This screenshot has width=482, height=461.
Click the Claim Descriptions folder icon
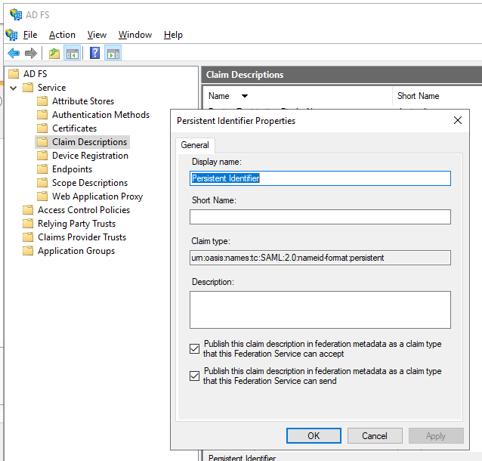42,142
